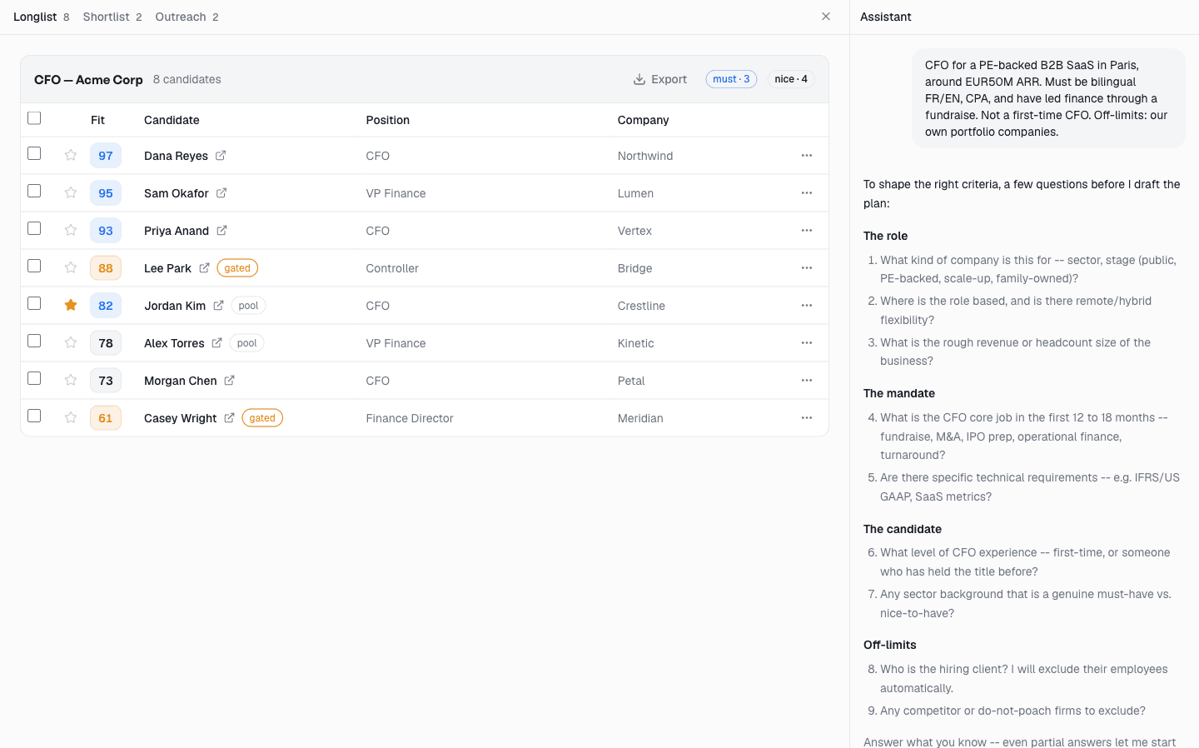Check the box for Priya Anand

(x=34, y=228)
